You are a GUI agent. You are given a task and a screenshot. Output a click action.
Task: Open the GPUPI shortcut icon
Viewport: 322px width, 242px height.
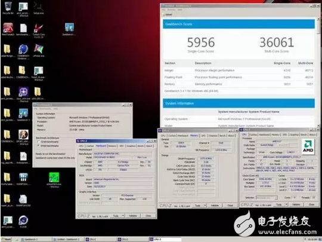tap(23, 137)
